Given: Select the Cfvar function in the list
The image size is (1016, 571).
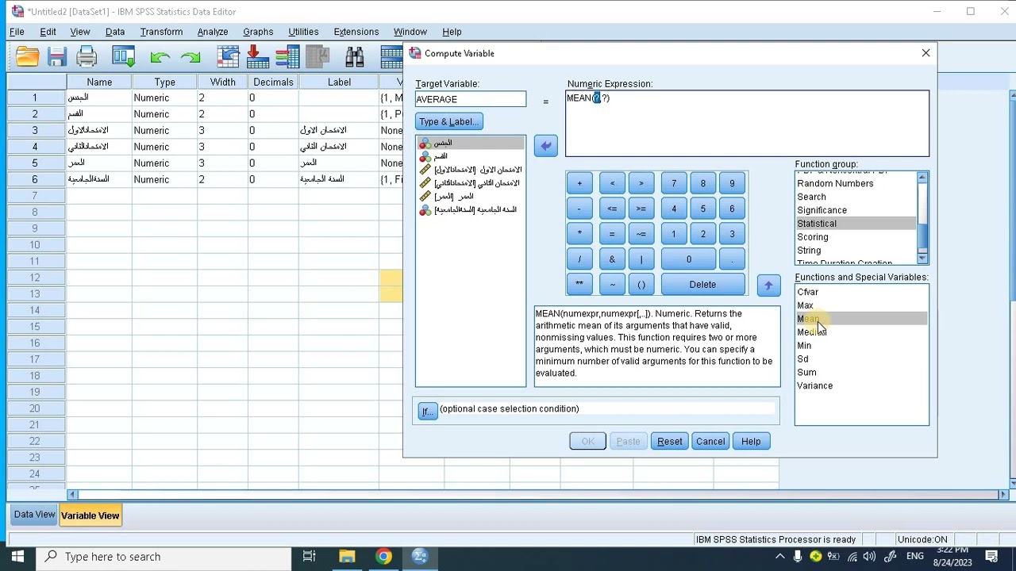Looking at the screenshot, I should (861, 292).
